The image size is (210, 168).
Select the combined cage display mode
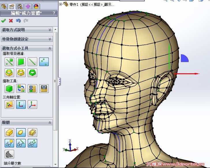click(32, 132)
